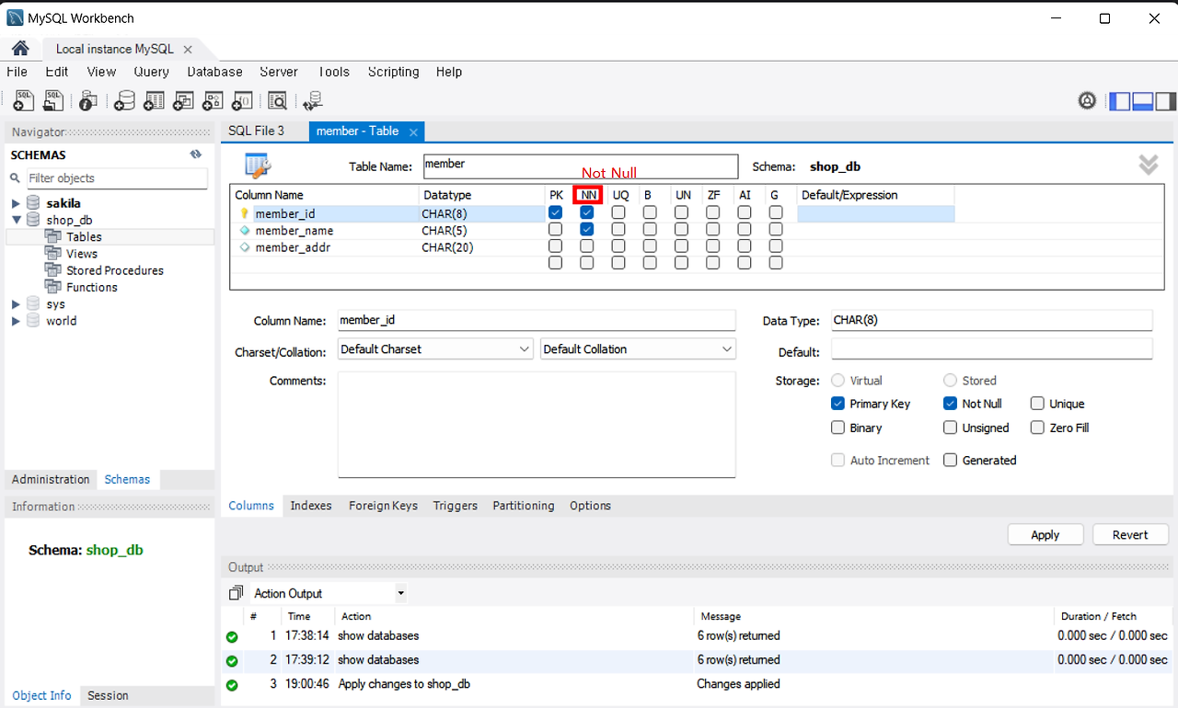Image resolution: width=1178 pixels, height=708 pixels.
Task: Collapse table editor header double-chevron
Action: pyautogui.click(x=1148, y=165)
